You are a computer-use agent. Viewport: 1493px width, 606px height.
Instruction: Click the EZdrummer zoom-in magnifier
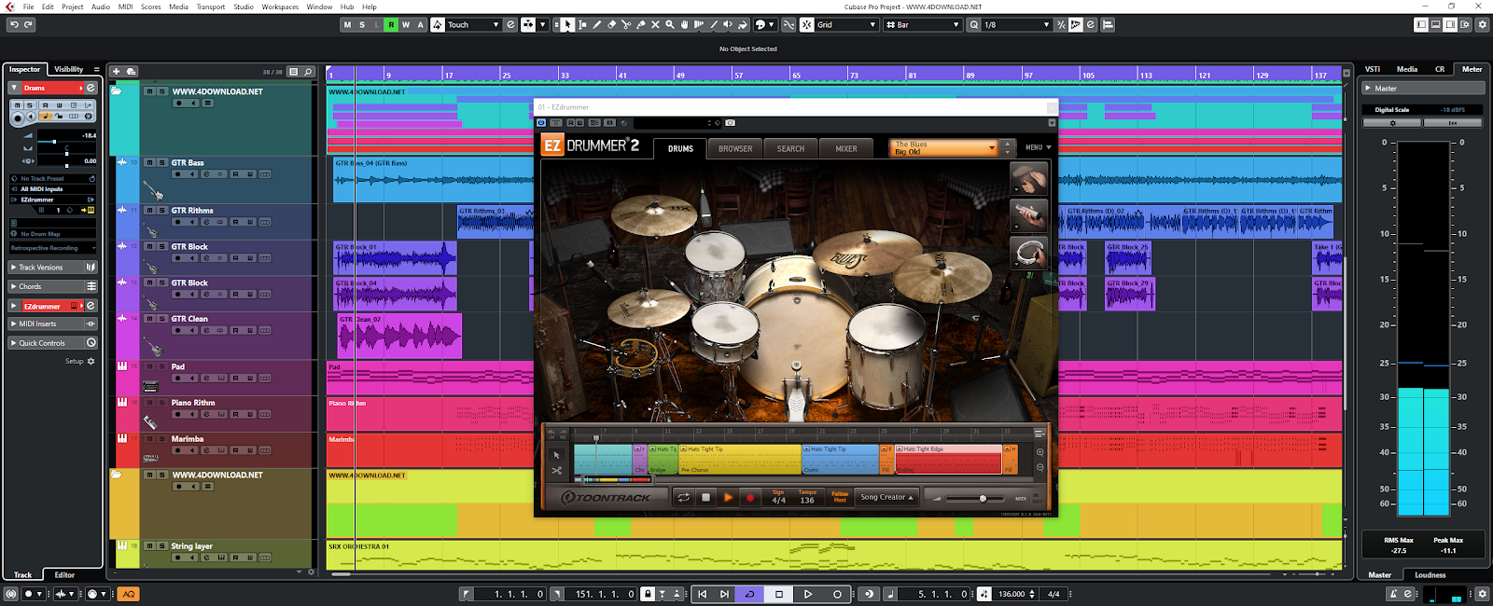[1040, 453]
